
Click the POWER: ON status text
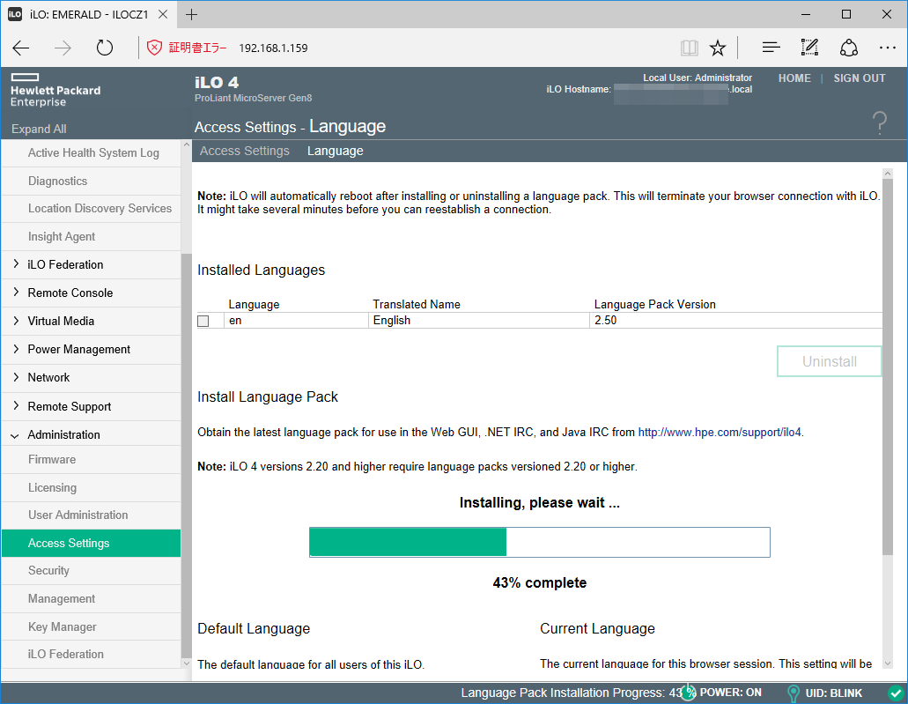pos(730,693)
